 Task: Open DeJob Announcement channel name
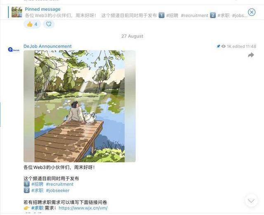pos(47,46)
